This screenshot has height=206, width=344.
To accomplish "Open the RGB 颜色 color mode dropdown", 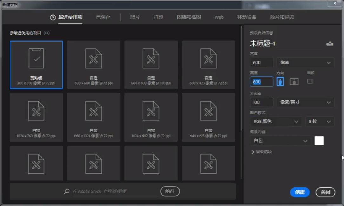I will [x=275, y=121].
